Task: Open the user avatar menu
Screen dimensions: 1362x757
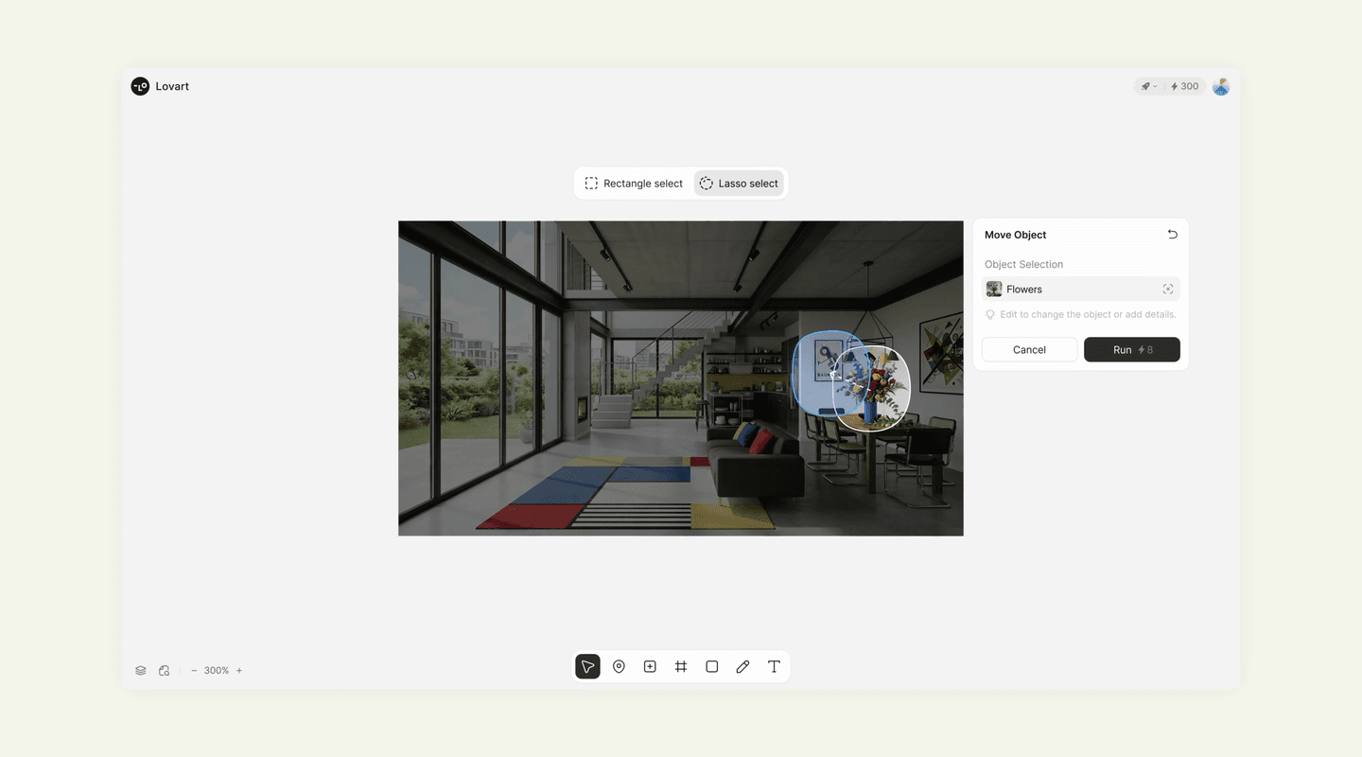Action: click(x=1221, y=86)
